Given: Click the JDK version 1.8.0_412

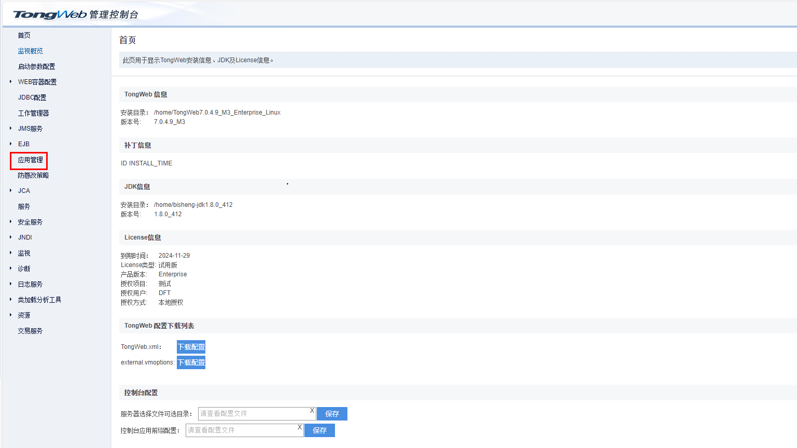Looking at the screenshot, I should point(168,214).
